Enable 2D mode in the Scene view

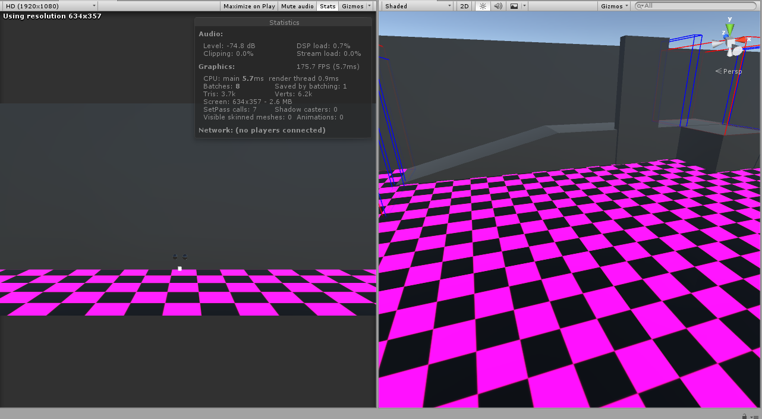click(x=464, y=6)
